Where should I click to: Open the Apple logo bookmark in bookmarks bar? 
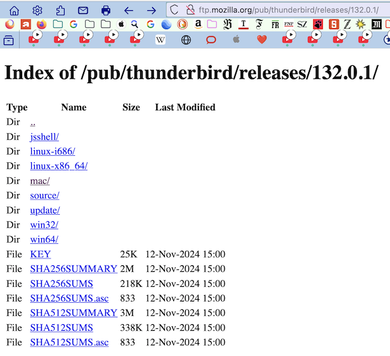[x=121, y=24]
